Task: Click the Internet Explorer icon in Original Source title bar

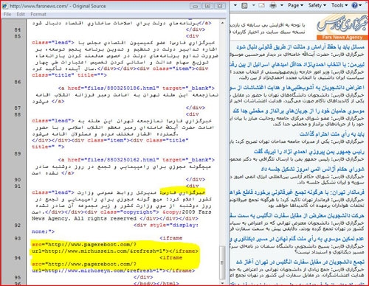Action: point(5,6)
